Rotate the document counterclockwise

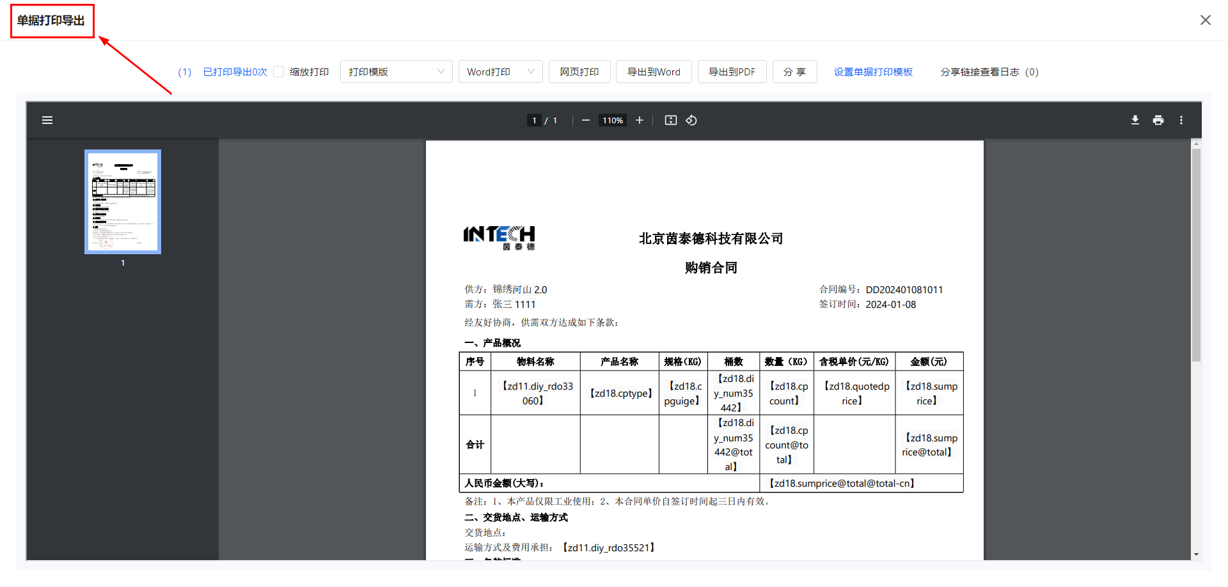(x=691, y=120)
